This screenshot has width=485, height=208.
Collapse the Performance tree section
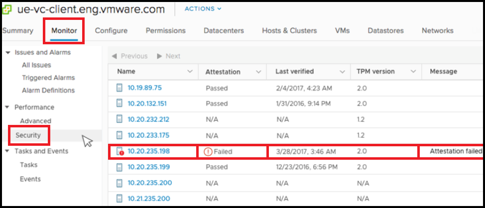click(x=7, y=107)
